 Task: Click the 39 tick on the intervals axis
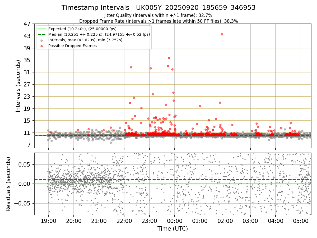click(27, 48)
